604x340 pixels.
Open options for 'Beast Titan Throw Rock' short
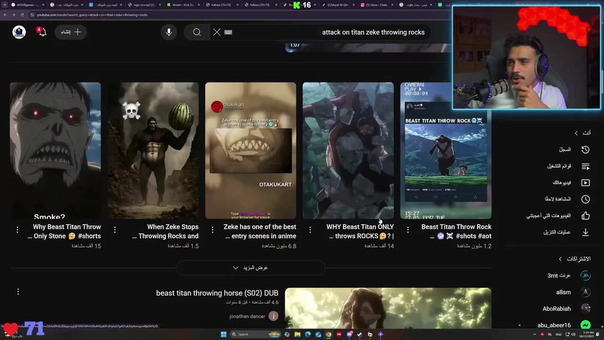pyautogui.click(x=408, y=229)
